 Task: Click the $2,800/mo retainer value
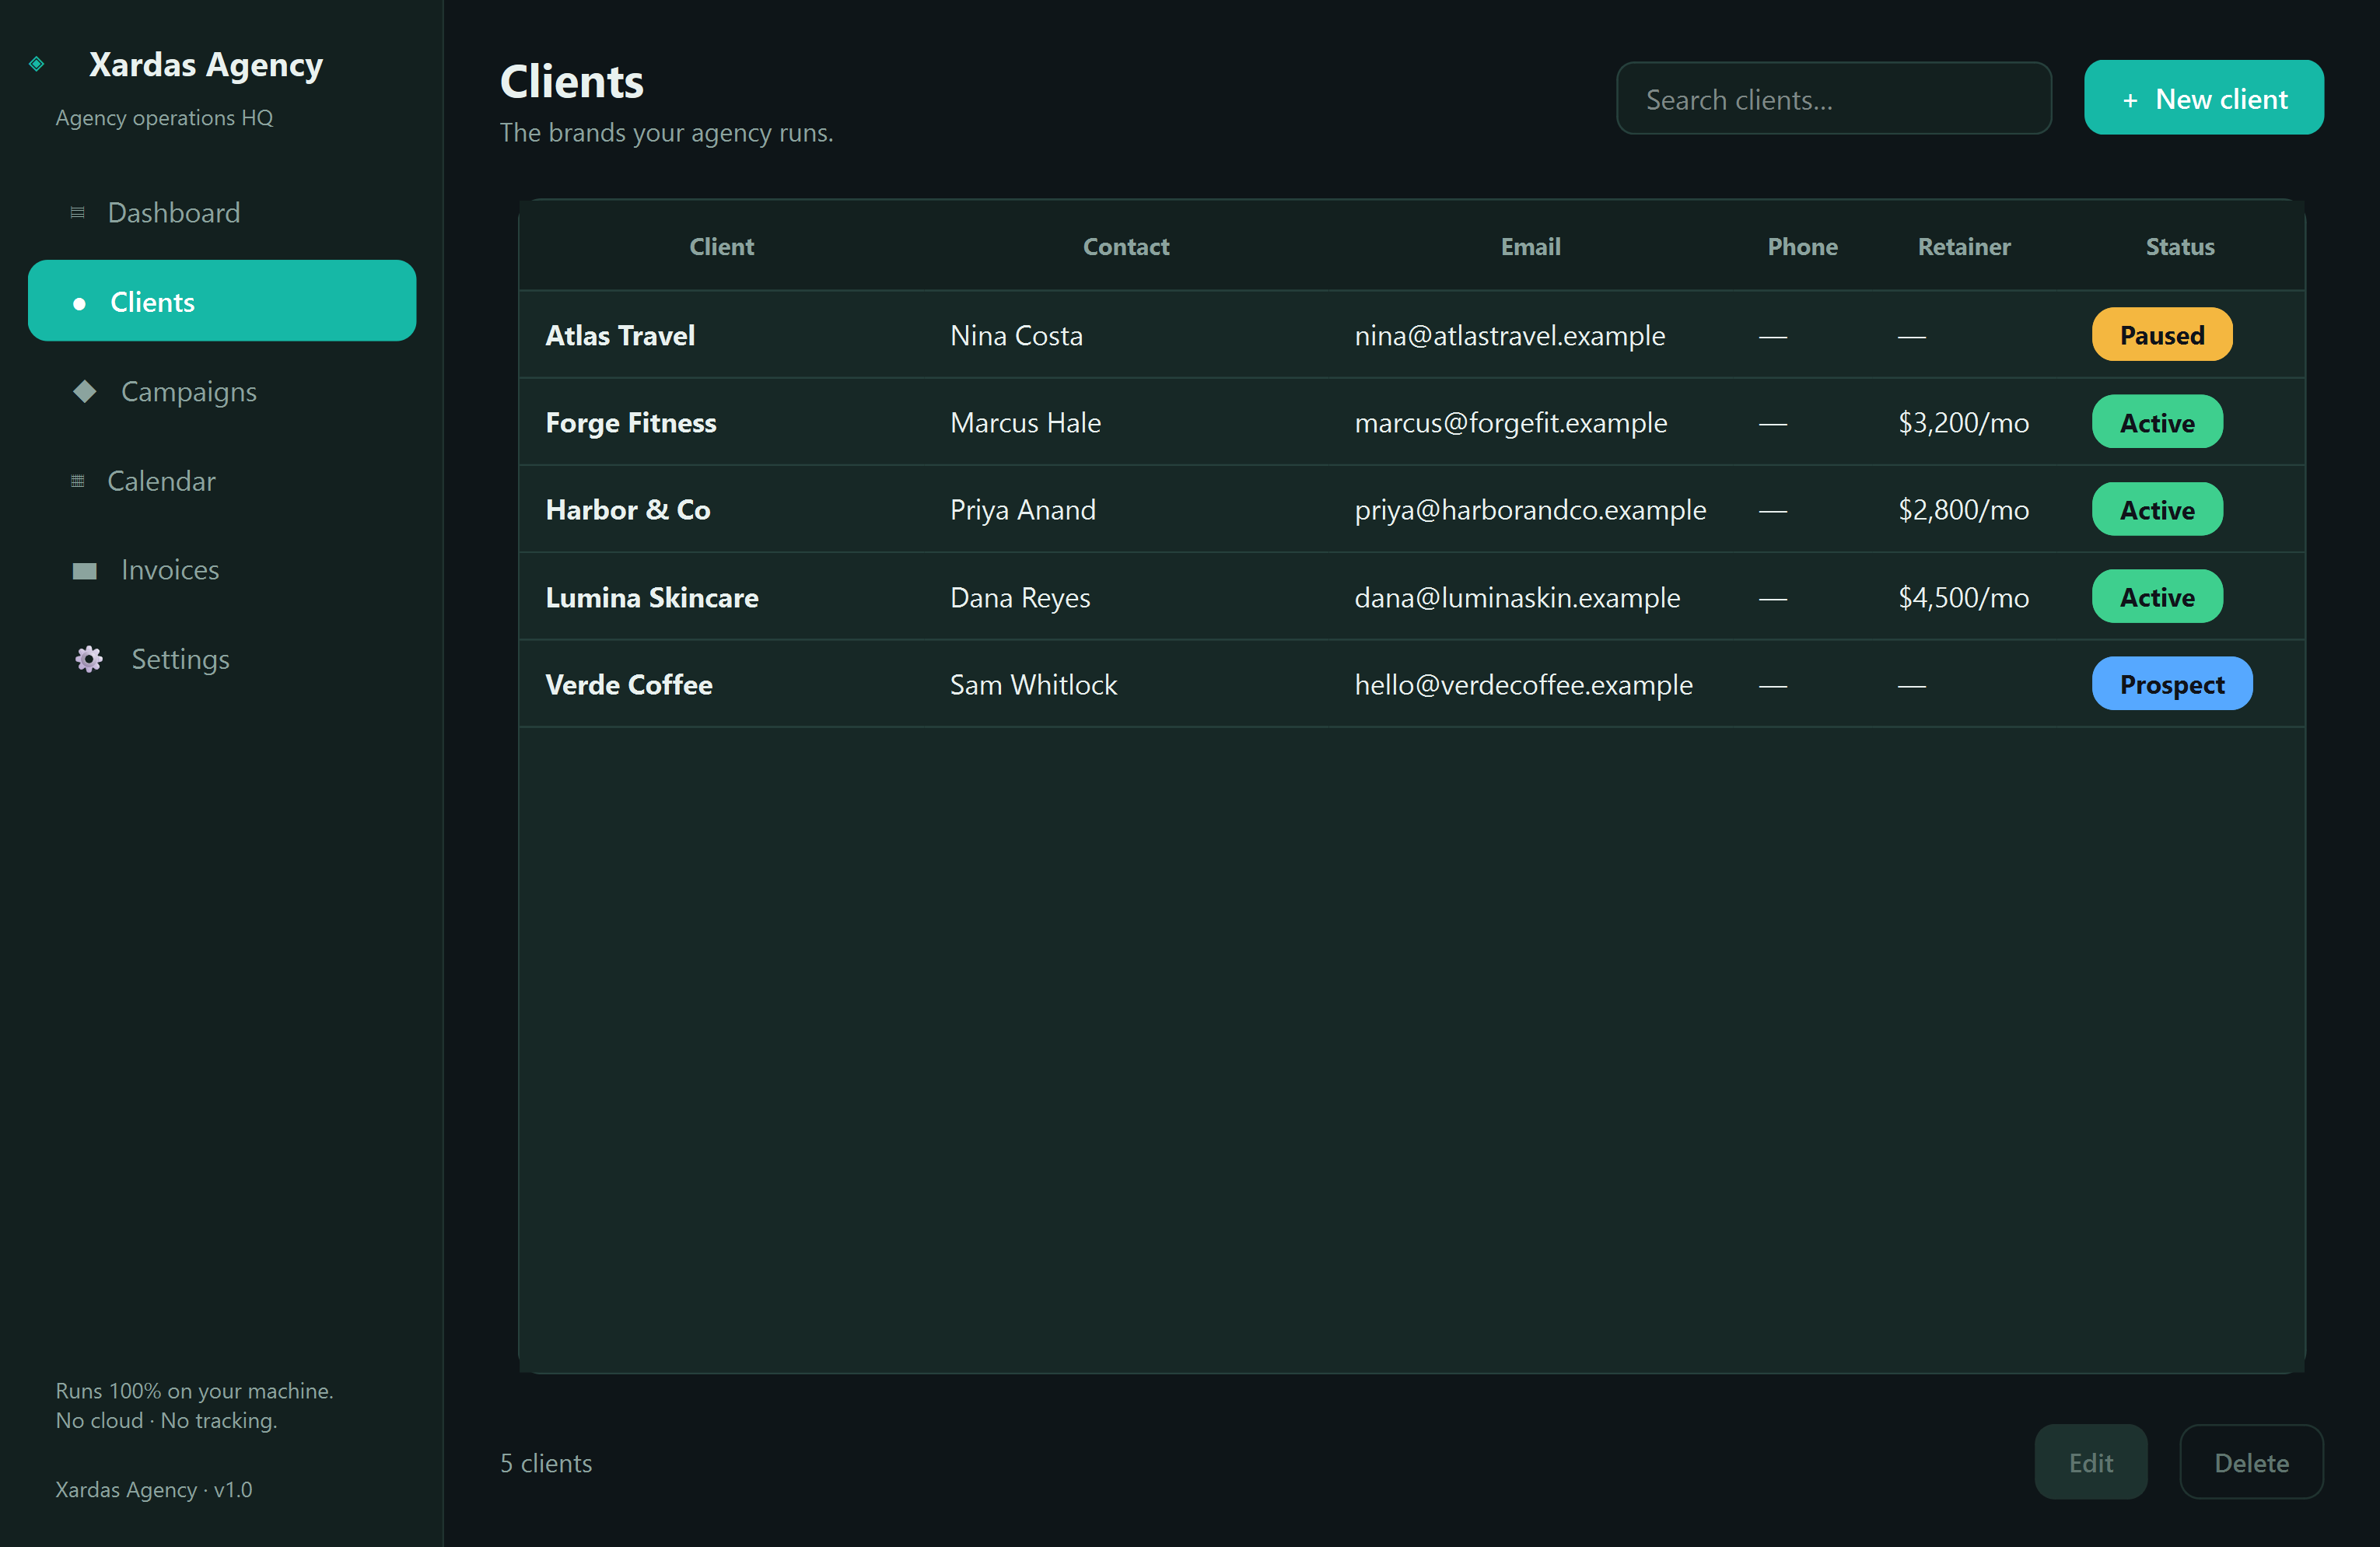[1963, 510]
